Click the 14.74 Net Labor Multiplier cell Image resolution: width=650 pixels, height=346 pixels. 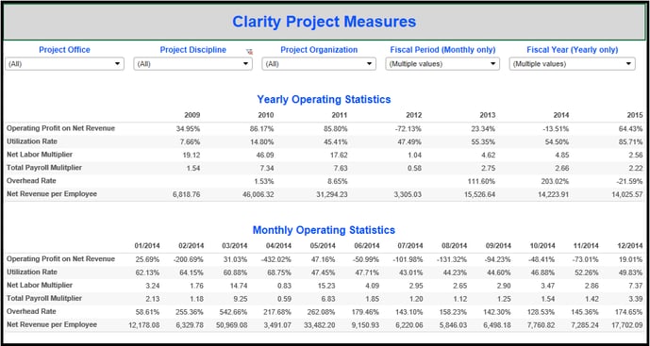[x=239, y=286]
